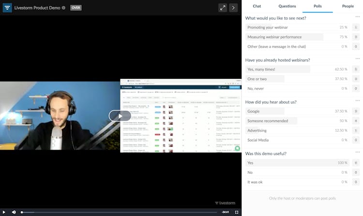The image size is (363, 216).
Task: Click the video progress bar
Action: (x=121, y=212)
